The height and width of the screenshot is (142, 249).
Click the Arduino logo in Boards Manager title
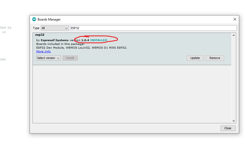(x=34, y=19)
